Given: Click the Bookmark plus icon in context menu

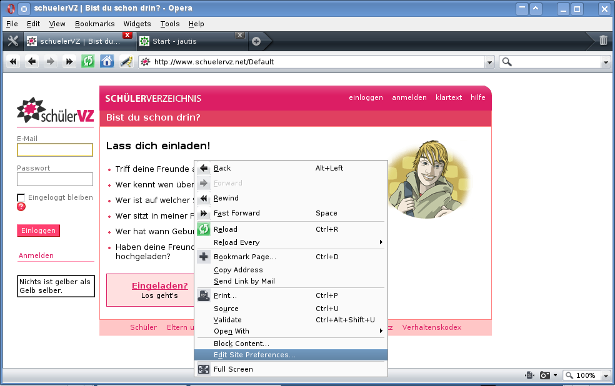Looking at the screenshot, I should pos(204,257).
